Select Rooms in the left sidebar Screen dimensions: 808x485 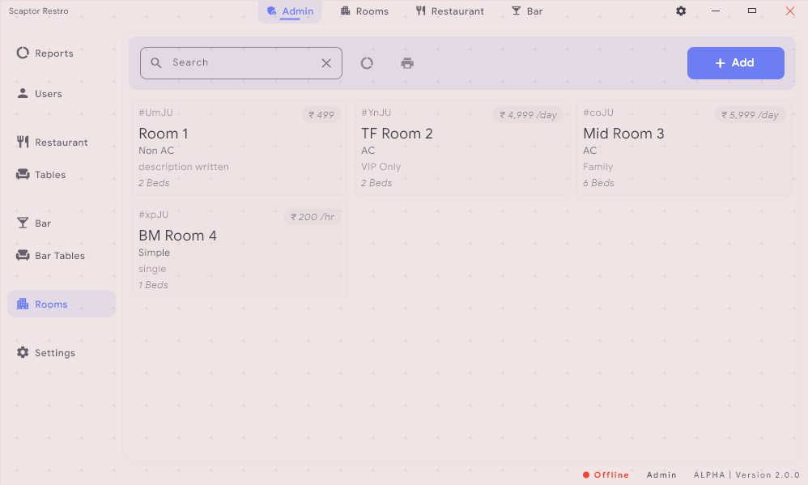[51, 304]
